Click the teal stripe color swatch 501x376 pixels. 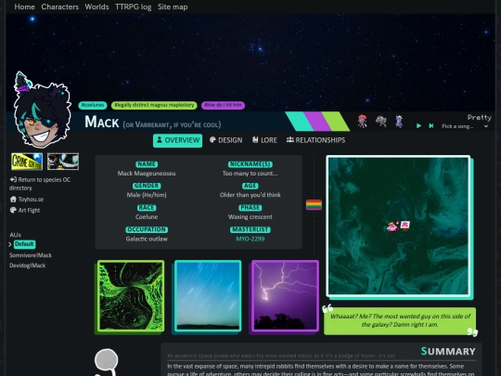click(299, 122)
